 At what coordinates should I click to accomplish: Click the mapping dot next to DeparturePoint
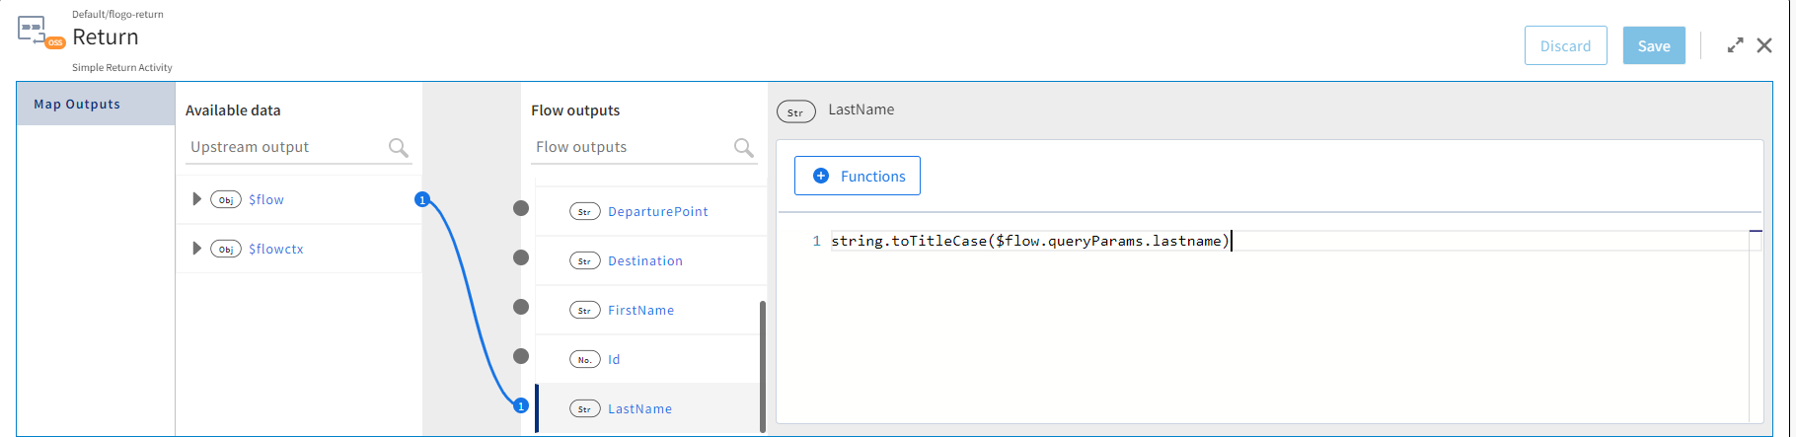point(521,208)
